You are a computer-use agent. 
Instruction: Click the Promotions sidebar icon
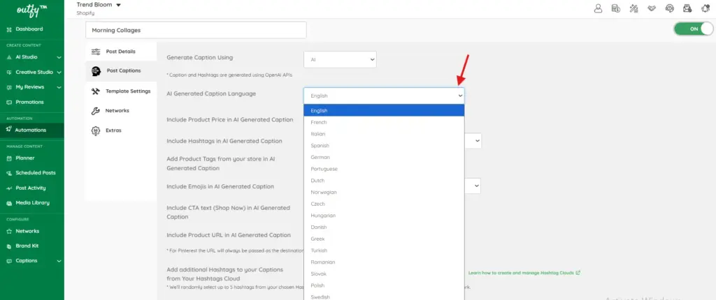9,102
